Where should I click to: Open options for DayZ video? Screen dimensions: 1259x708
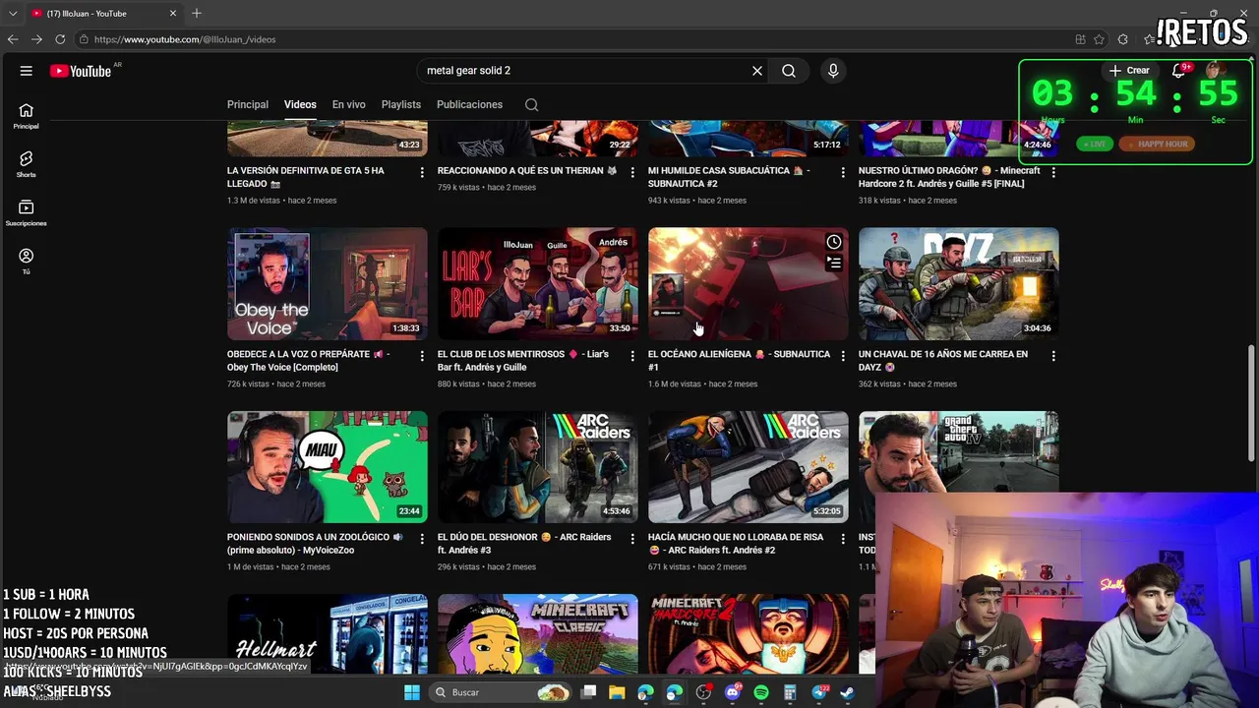1053,356
